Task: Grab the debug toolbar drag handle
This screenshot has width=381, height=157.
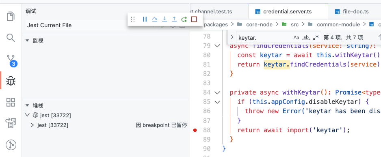Action: pyautogui.click(x=133, y=19)
